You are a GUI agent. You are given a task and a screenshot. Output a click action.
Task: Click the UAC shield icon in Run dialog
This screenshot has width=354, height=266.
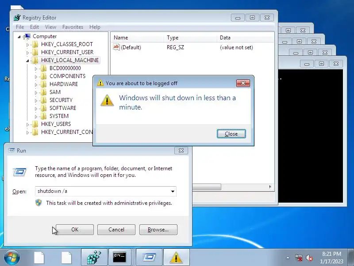click(x=38, y=203)
